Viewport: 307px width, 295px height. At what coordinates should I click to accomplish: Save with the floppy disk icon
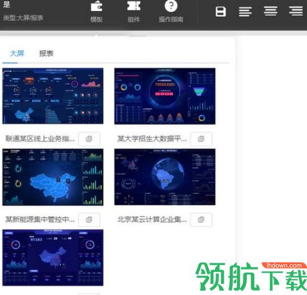tap(221, 12)
